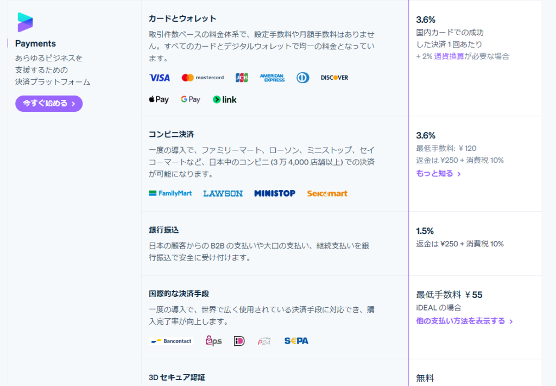The image size is (556, 386).
Task: Click the Bancontact logo
Action: point(172,341)
